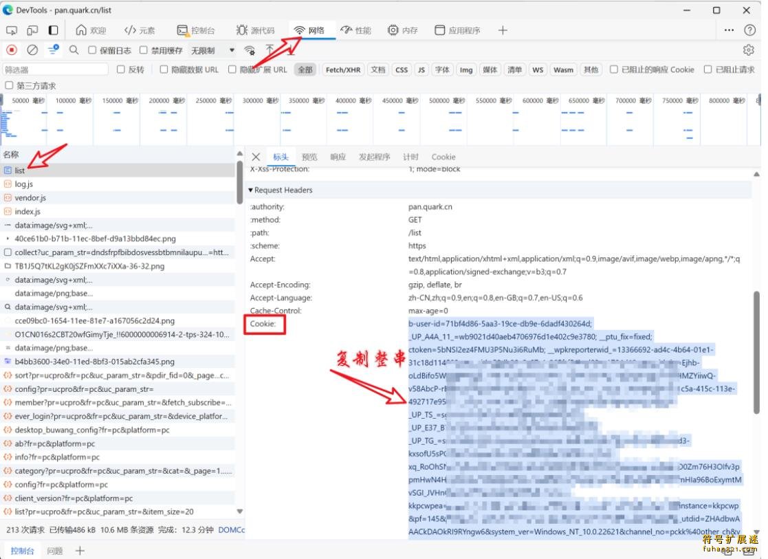Show the request Cookie tab

(x=443, y=157)
